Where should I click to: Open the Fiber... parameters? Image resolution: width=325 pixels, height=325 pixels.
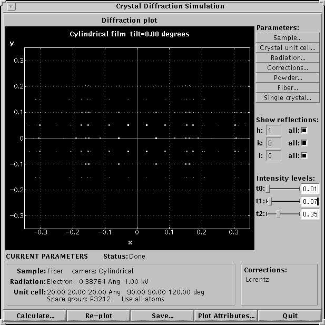tap(288, 87)
